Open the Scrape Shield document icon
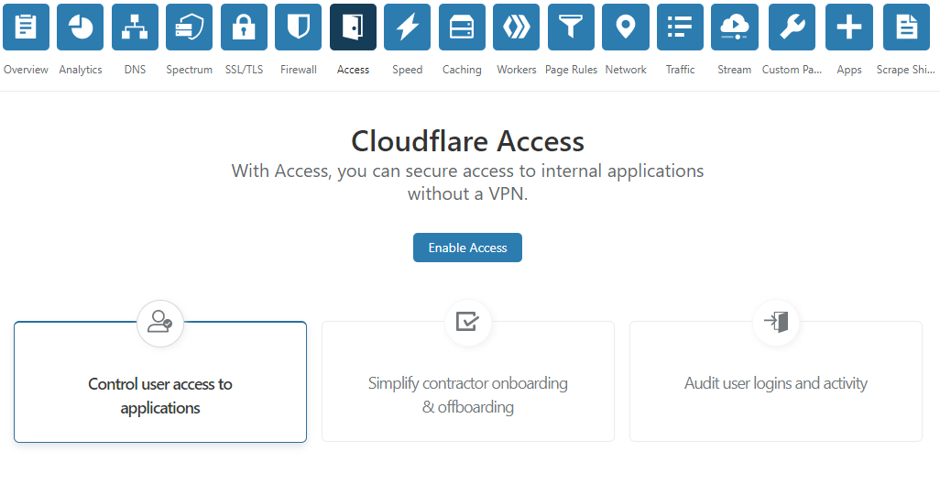This screenshot has width=940, height=485. 906,27
